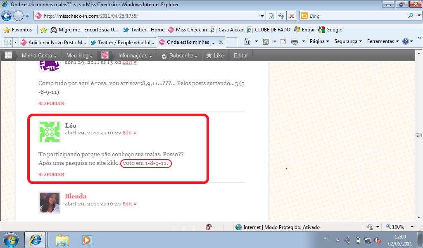Click the Favoritos button
The width and height of the screenshot is (423, 248).
coord(18,30)
